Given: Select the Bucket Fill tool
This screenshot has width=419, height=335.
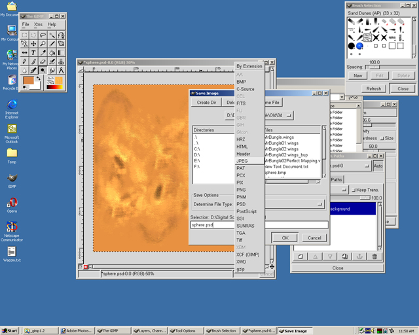Looking at the screenshot, I should coord(52,52).
